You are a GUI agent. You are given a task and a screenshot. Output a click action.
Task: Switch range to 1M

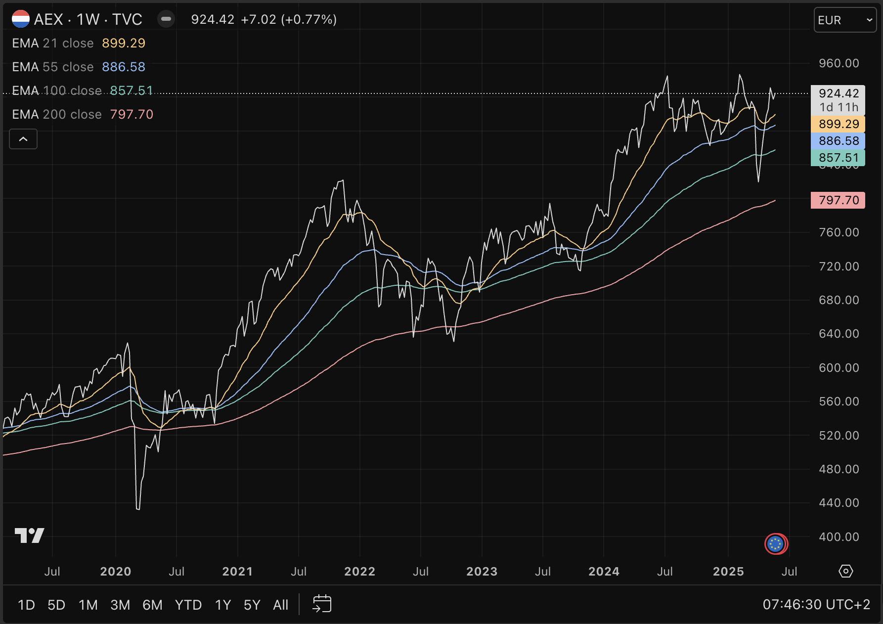(x=88, y=605)
